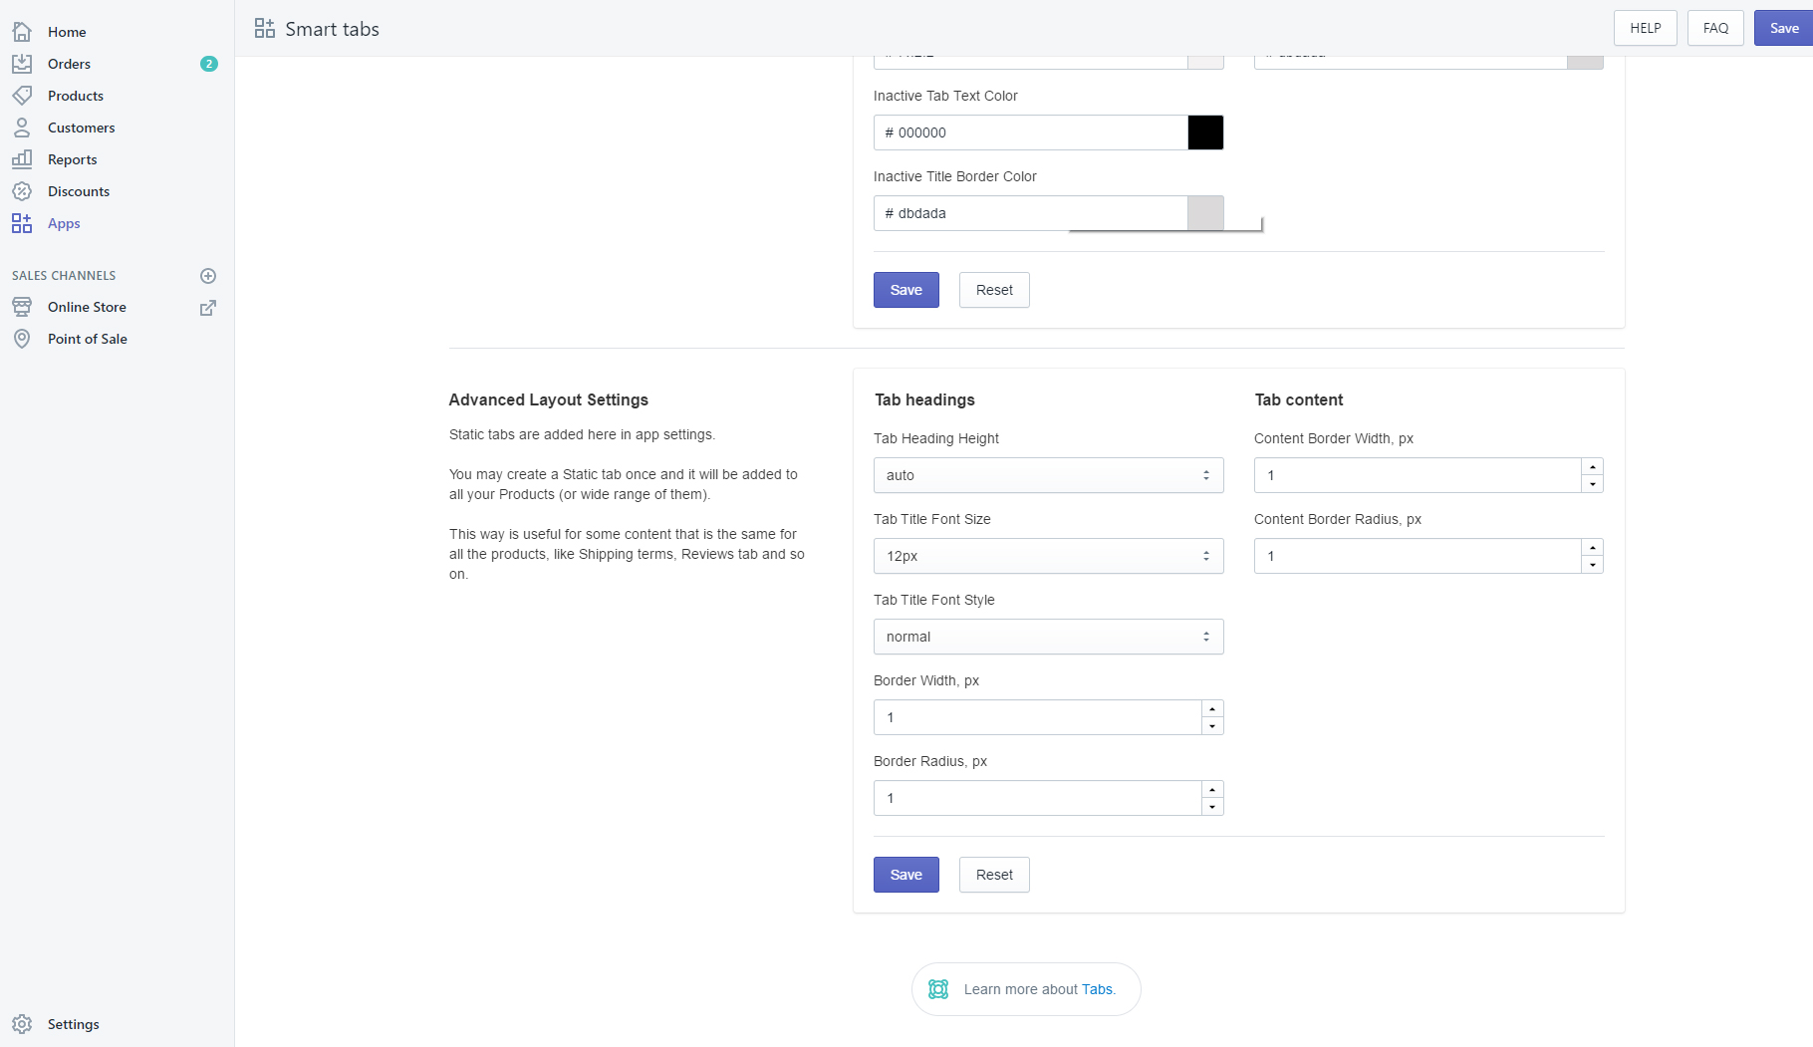Click the Customers icon in sidebar
The image size is (1813, 1047).
pyautogui.click(x=22, y=128)
